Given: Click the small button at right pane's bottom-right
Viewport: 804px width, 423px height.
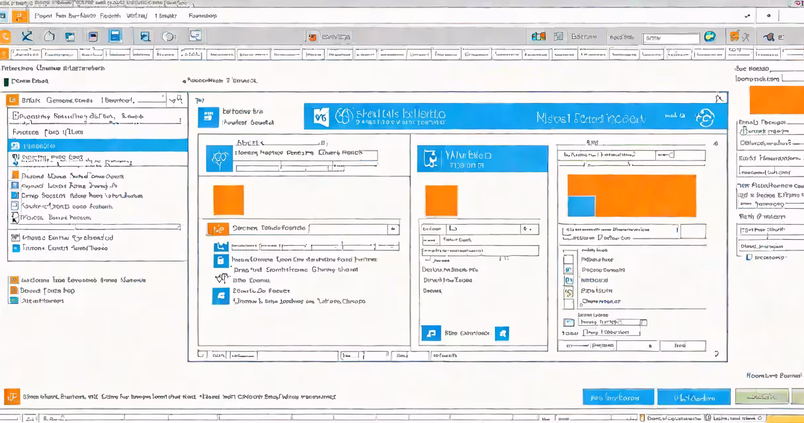Looking at the screenshot, I should coord(680,346).
